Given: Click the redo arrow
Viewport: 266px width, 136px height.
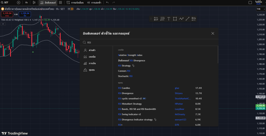Looking at the screenshot, I should (114, 3).
